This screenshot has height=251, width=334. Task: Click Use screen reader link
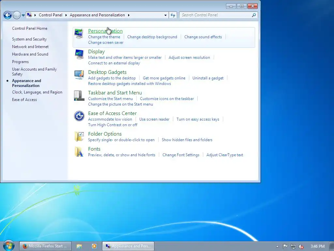tap(154, 119)
